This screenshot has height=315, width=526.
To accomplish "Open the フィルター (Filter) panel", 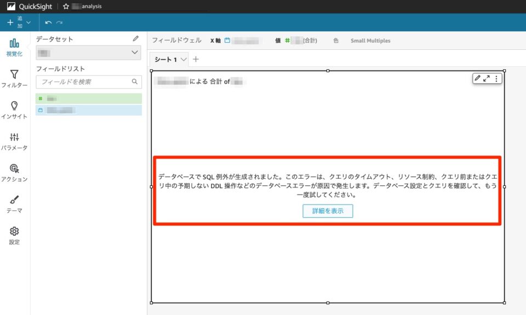I will (14, 79).
